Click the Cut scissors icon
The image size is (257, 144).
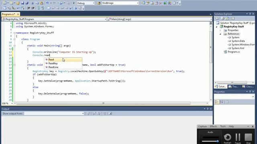33,3
